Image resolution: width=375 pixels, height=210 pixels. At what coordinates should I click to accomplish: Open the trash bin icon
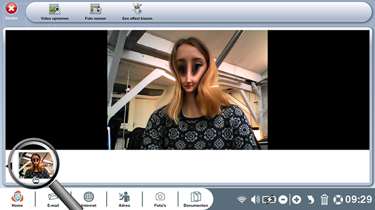point(324,200)
